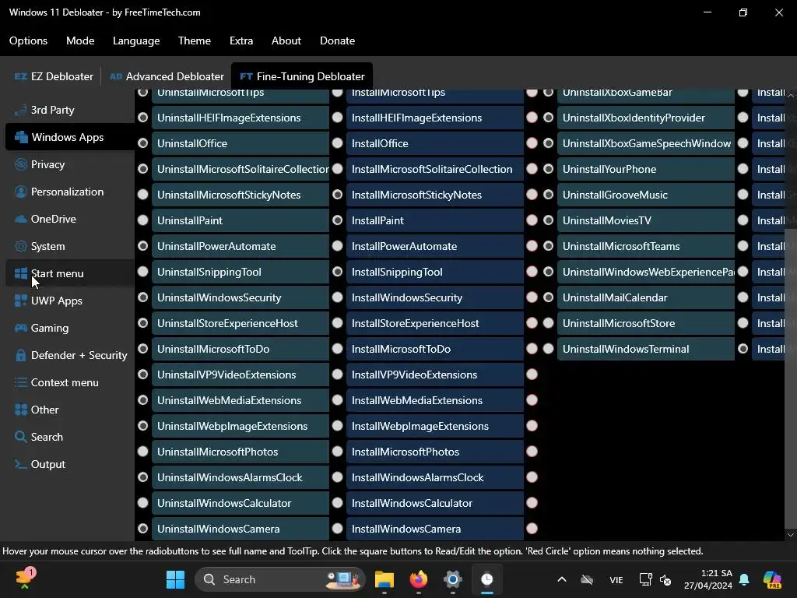Viewport: 797px width, 598px height.
Task: Click the UninstallMailCalendar square button
Action: 646,297
